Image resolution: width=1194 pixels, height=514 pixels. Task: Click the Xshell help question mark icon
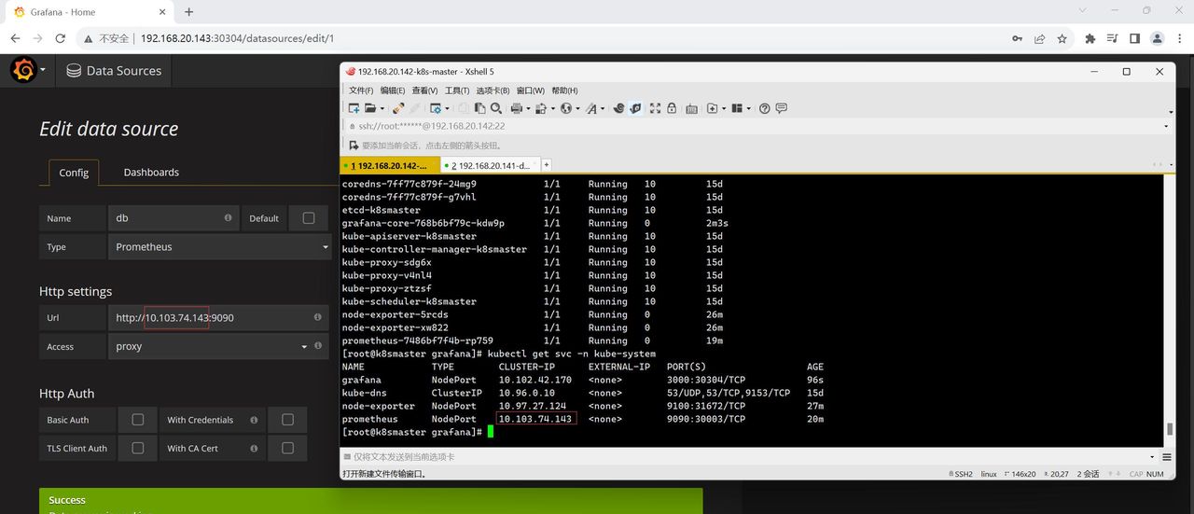tap(765, 108)
